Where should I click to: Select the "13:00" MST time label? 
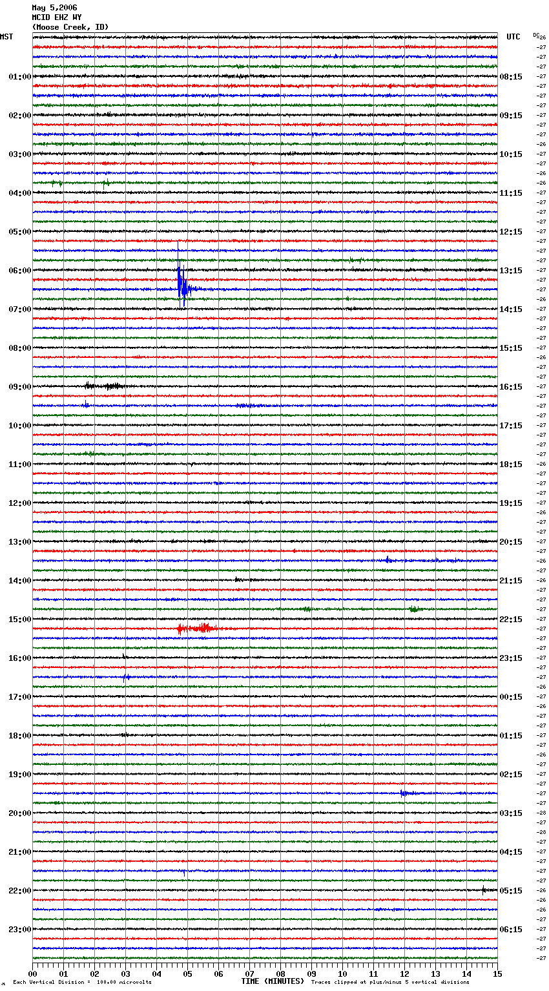pos(20,542)
